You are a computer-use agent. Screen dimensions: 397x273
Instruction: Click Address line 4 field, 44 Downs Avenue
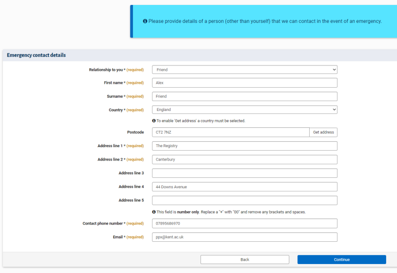245,187
